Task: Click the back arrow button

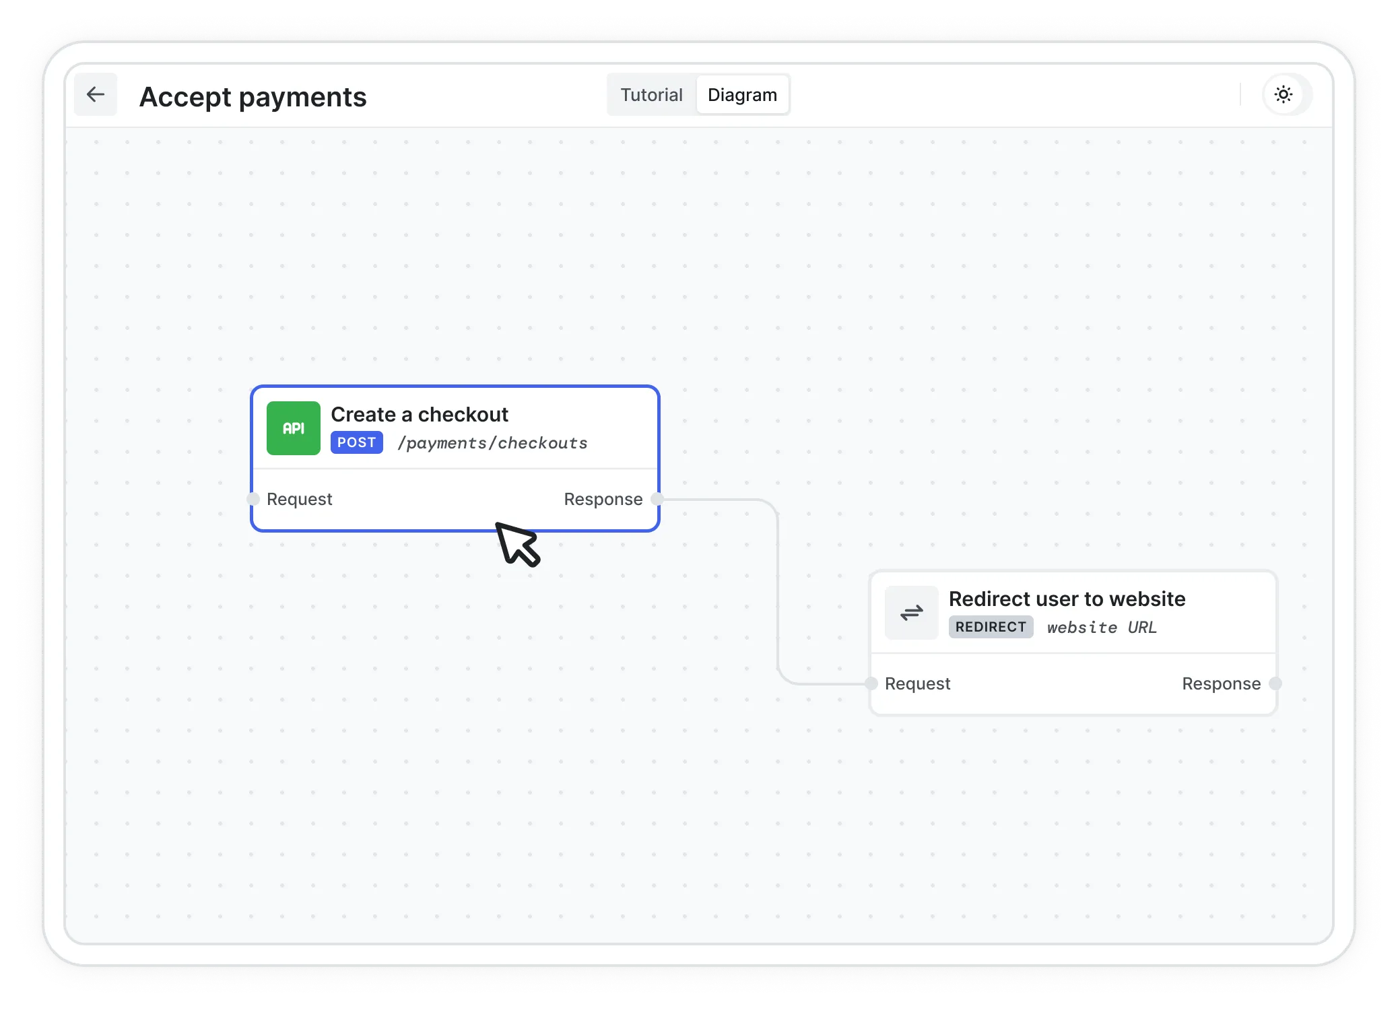Action: click(96, 95)
